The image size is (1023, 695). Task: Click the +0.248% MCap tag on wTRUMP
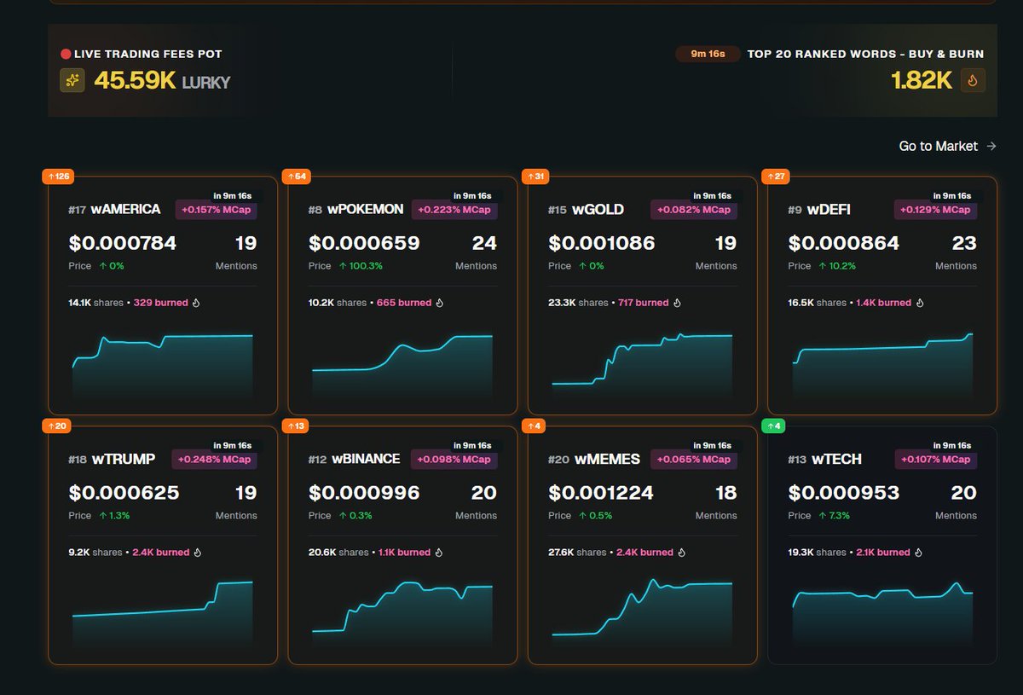pyautogui.click(x=214, y=459)
